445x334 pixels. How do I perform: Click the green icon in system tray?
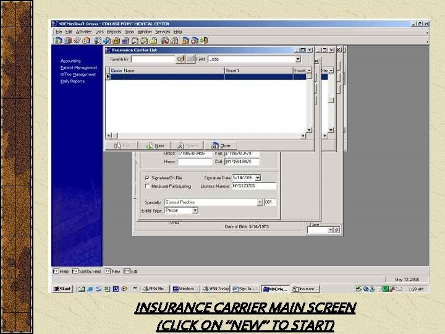click(386, 289)
